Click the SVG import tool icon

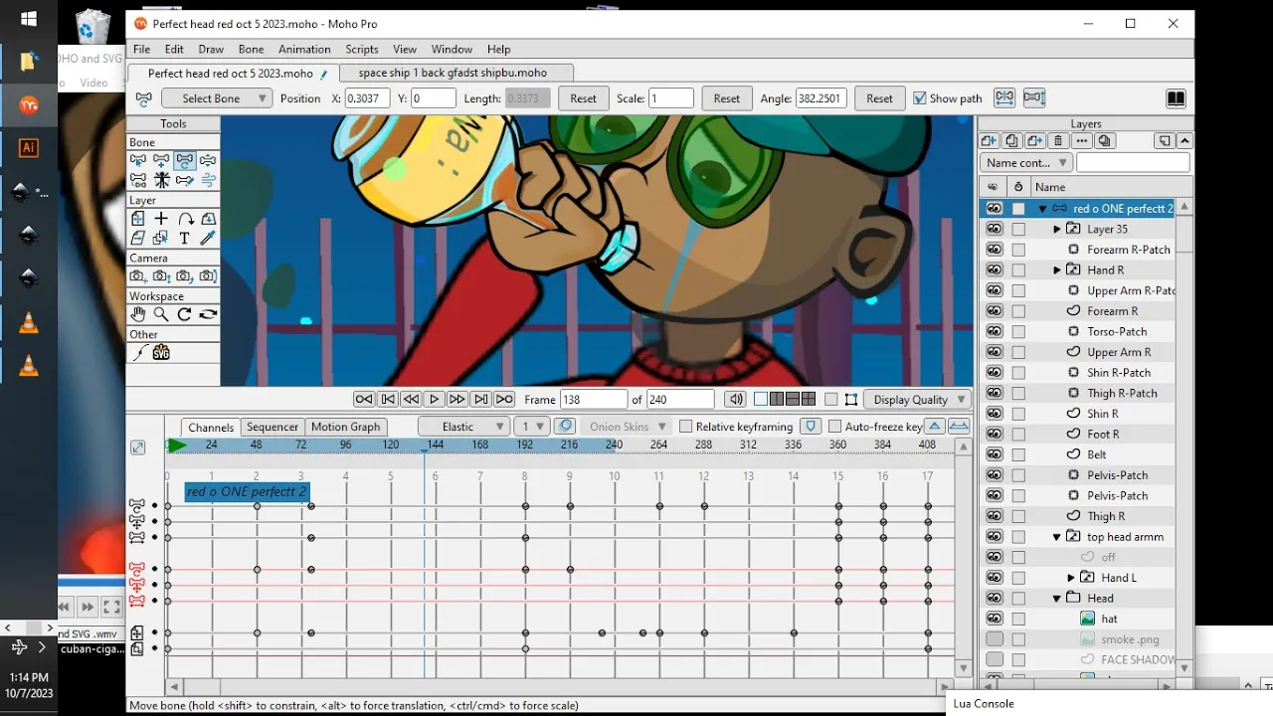tap(161, 353)
